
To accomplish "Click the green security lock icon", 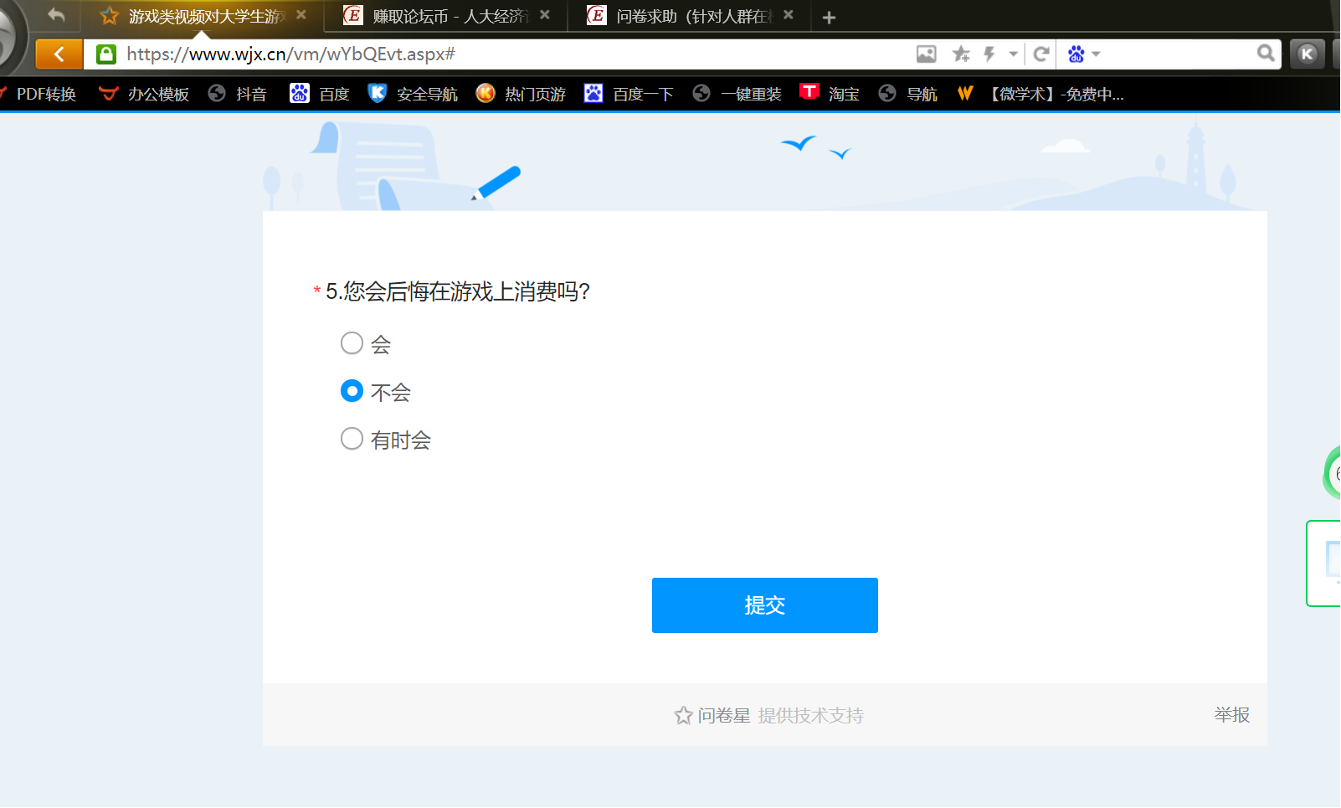I will [x=106, y=54].
